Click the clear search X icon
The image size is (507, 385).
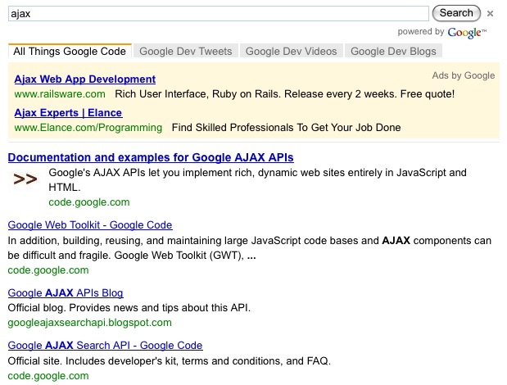(x=491, y=13)
